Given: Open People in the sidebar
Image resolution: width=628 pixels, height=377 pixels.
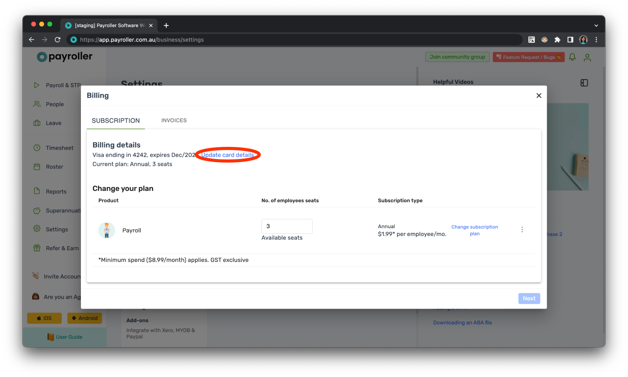Looking at the screenshot, I should click(x=55, y=104).
